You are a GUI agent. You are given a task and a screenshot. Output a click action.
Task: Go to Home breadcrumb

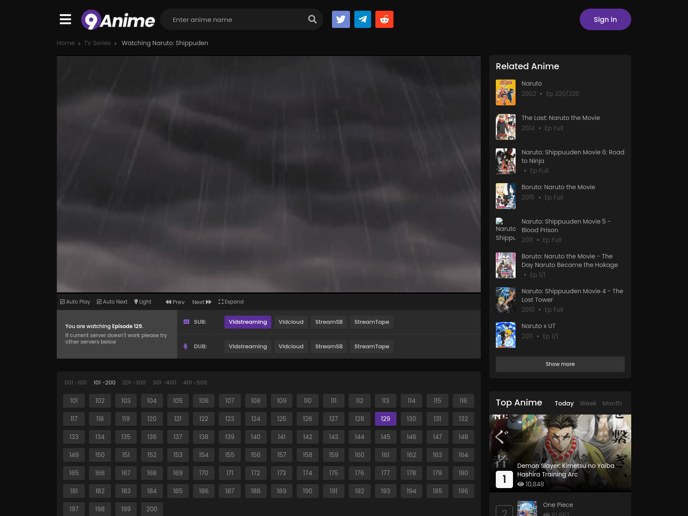click(66, 43)
